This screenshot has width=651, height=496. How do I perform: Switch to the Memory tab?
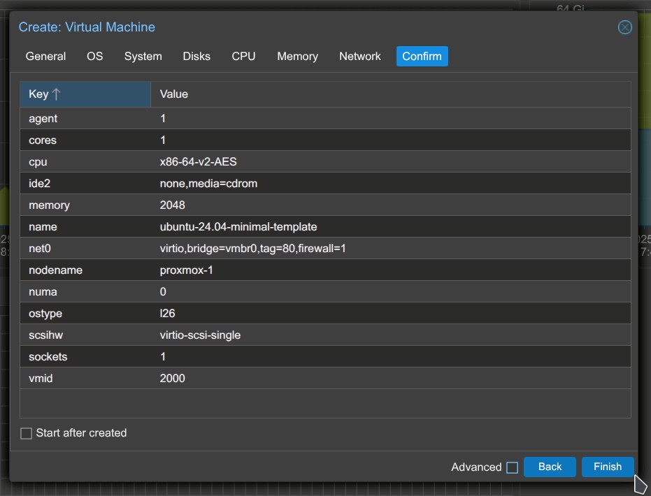pos(297,57)
